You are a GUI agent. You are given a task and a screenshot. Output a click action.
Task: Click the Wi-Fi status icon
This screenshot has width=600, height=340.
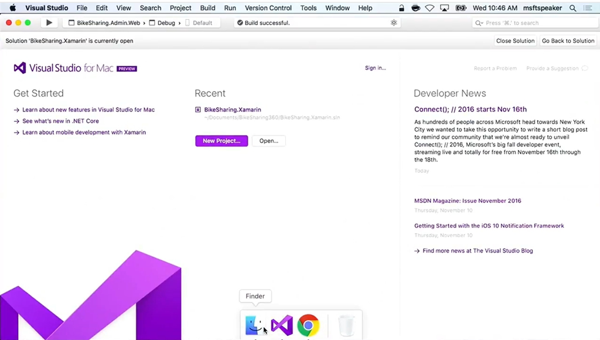point(429,8)
